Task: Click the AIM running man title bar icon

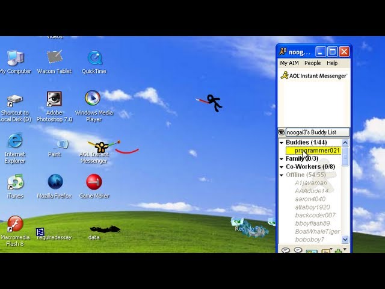Action: [x=283, y=52]
